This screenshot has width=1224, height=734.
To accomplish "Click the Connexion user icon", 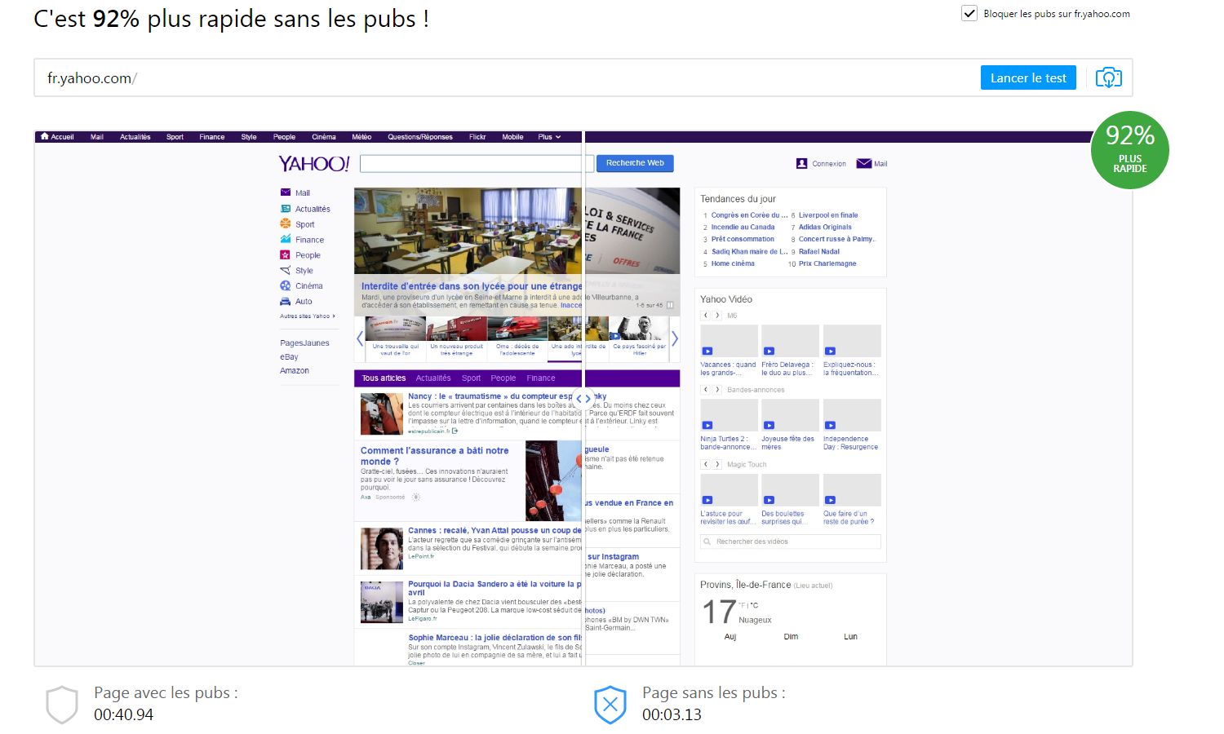I will [801, 163].
